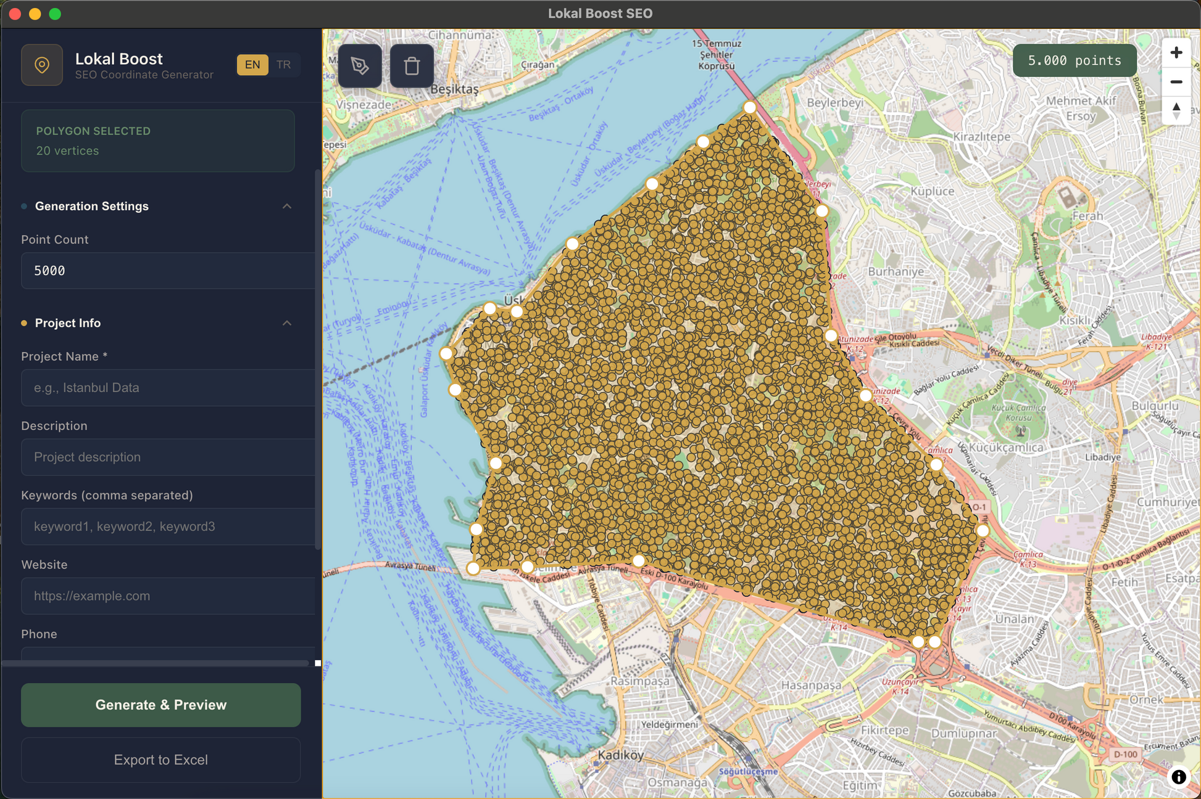1201x799 pixels.
Task: Reset map bearing with compass icon
Action: 1176,110
